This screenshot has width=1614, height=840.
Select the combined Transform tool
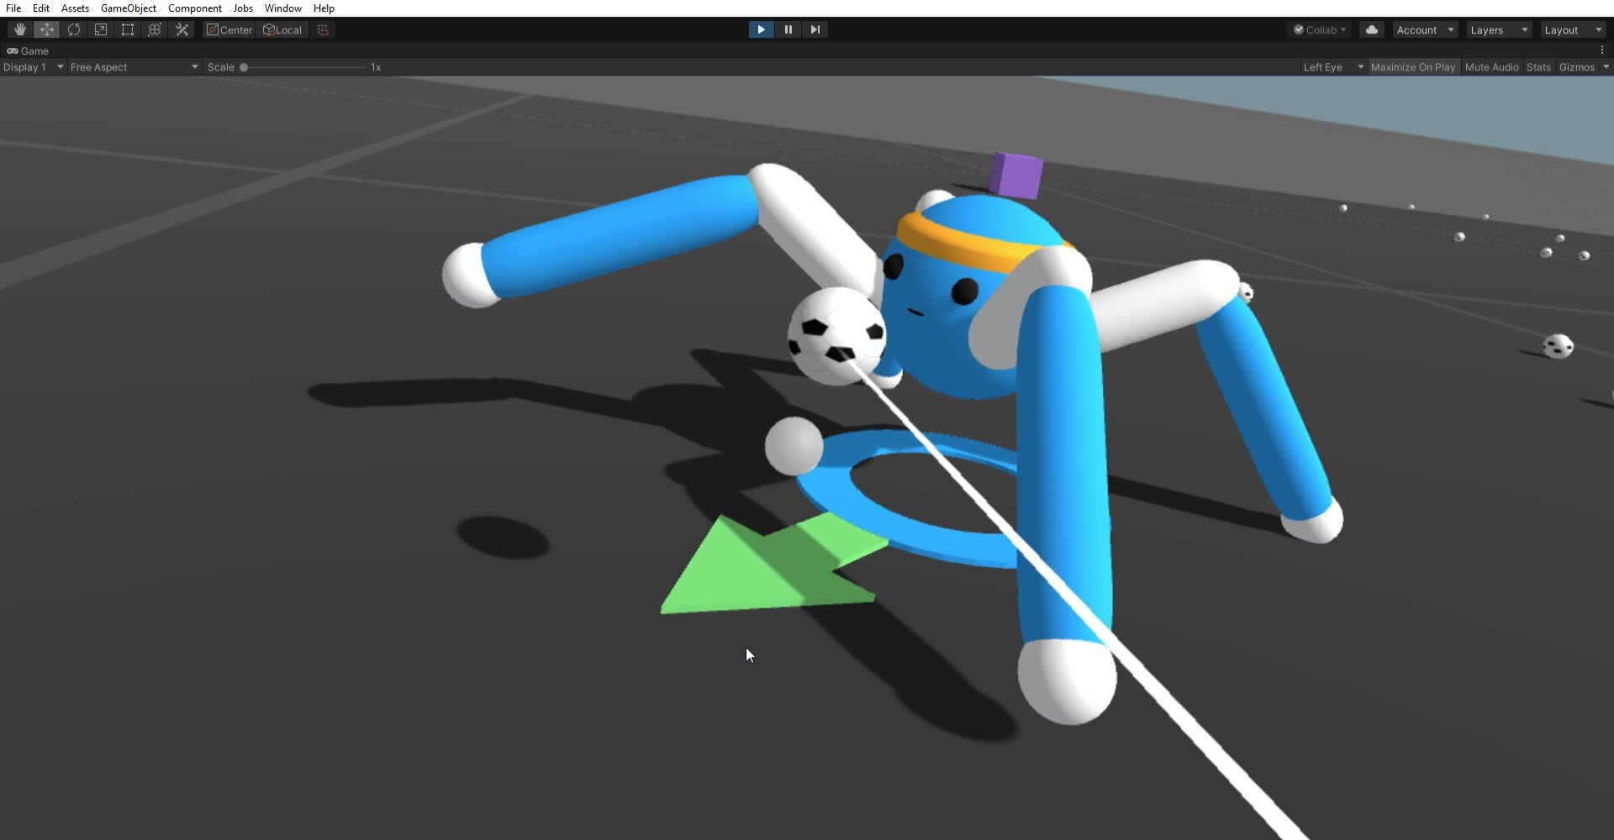pos(155,29)
